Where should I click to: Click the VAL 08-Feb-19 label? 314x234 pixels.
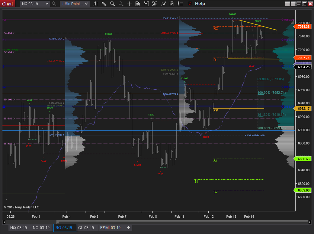coord(255,135)
